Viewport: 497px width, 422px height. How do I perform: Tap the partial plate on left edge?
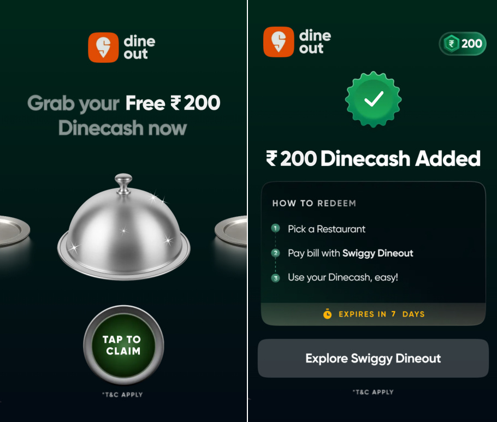[15, 230]
